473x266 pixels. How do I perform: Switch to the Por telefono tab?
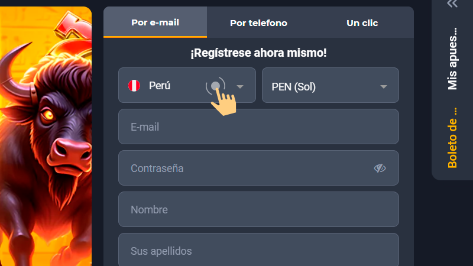click(258, 23)
